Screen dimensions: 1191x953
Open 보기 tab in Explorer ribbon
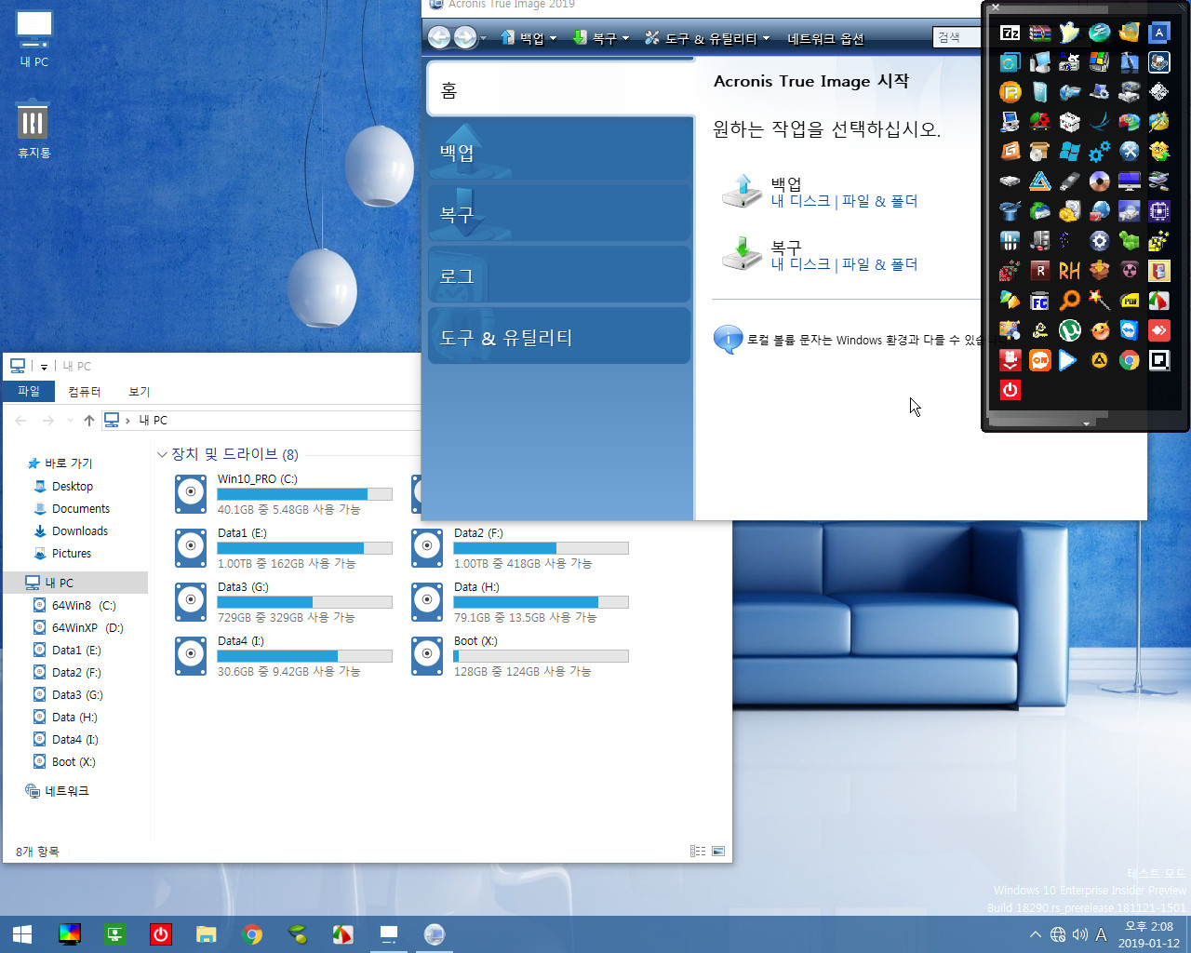[140, 392]
